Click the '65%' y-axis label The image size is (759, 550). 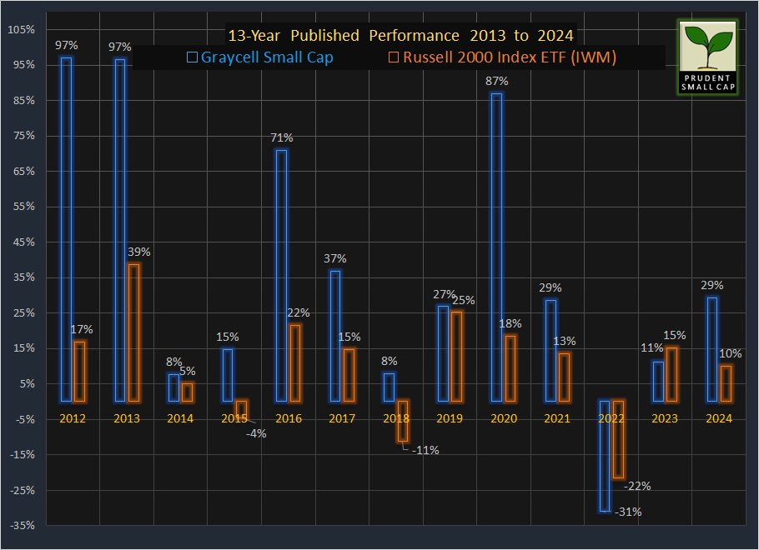tap(24, 171)
